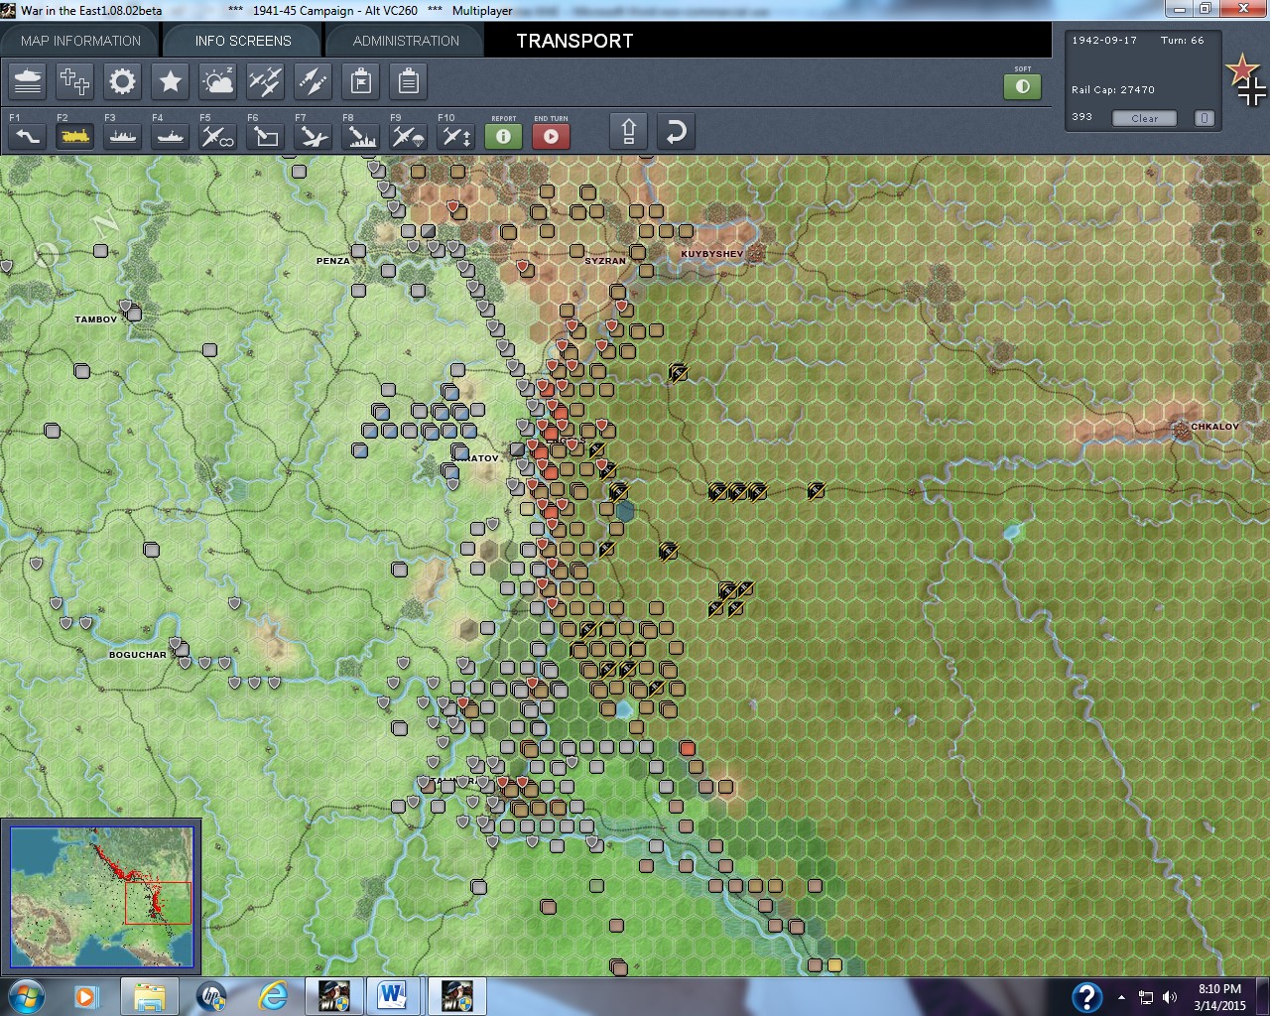Open the volume speaker tray icon
The image size is (1270, 1016).
(x=1170, y=997)
